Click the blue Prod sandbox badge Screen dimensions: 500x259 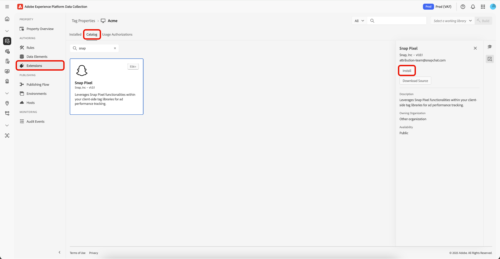tap(428, 7)
